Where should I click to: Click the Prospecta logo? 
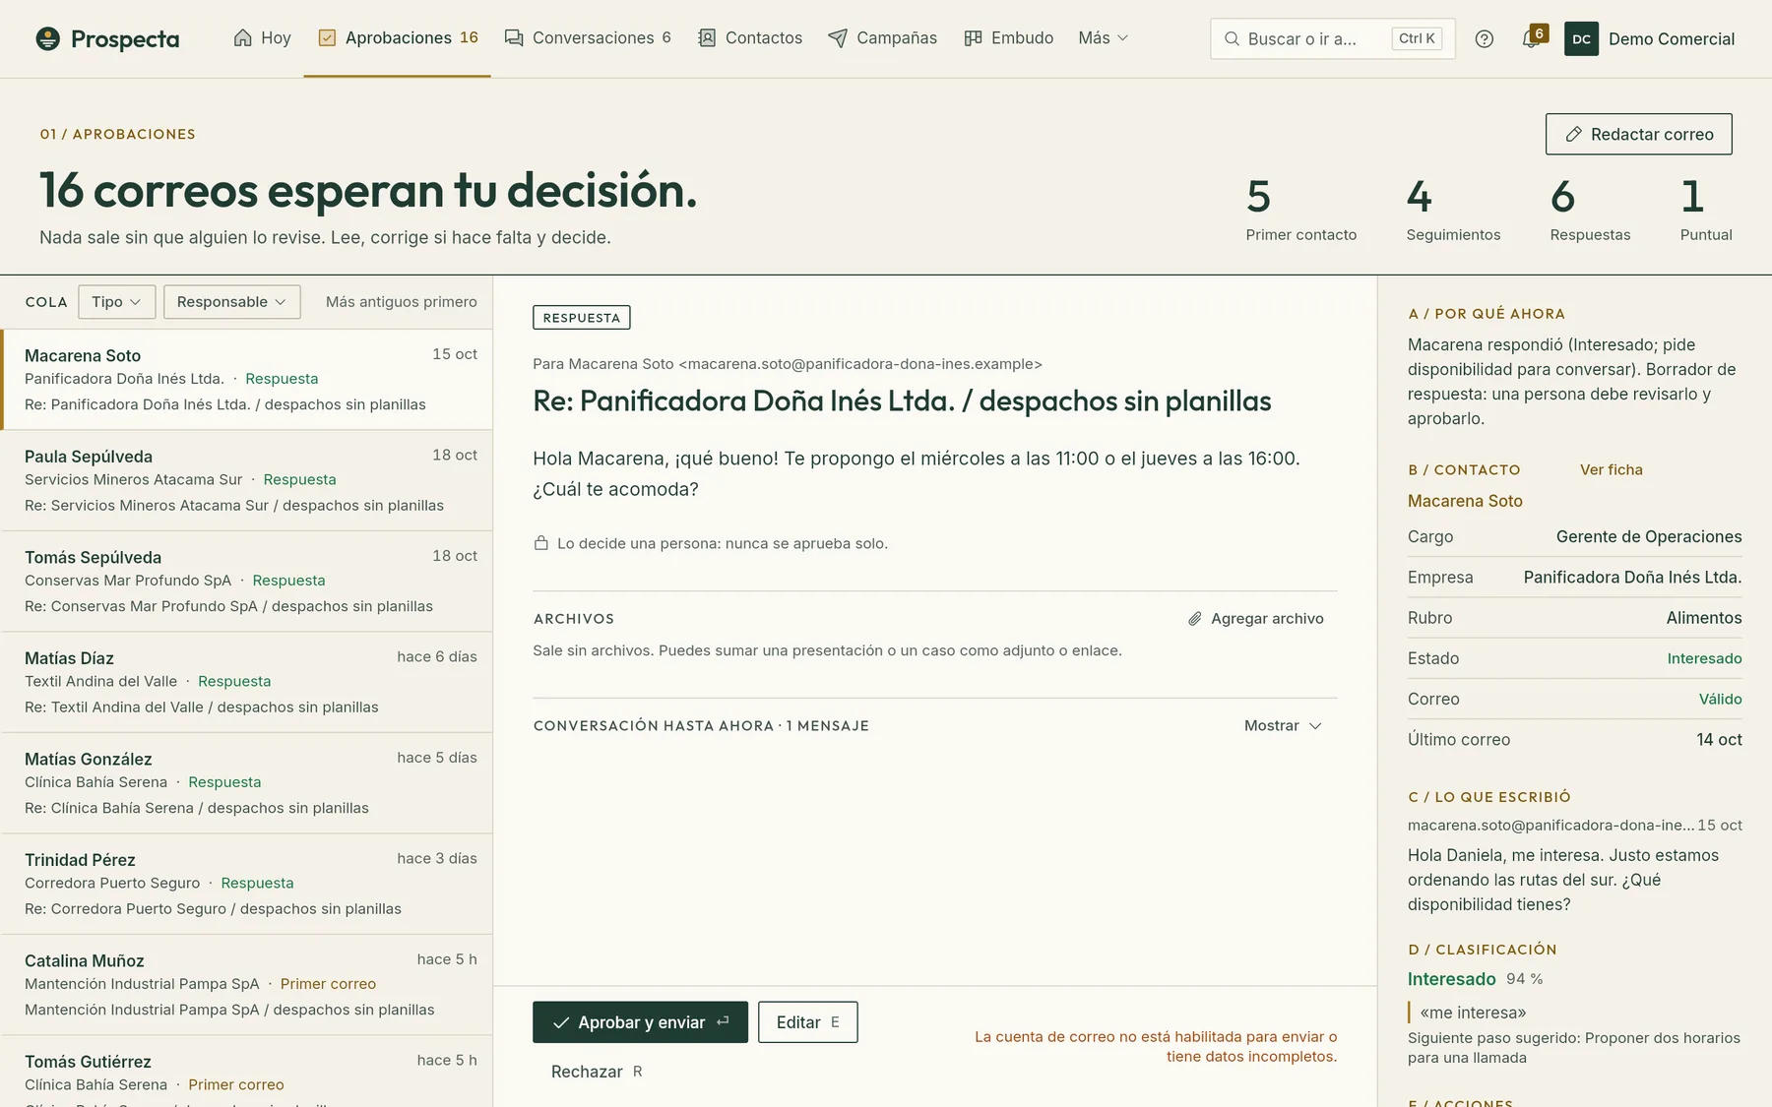107,38
